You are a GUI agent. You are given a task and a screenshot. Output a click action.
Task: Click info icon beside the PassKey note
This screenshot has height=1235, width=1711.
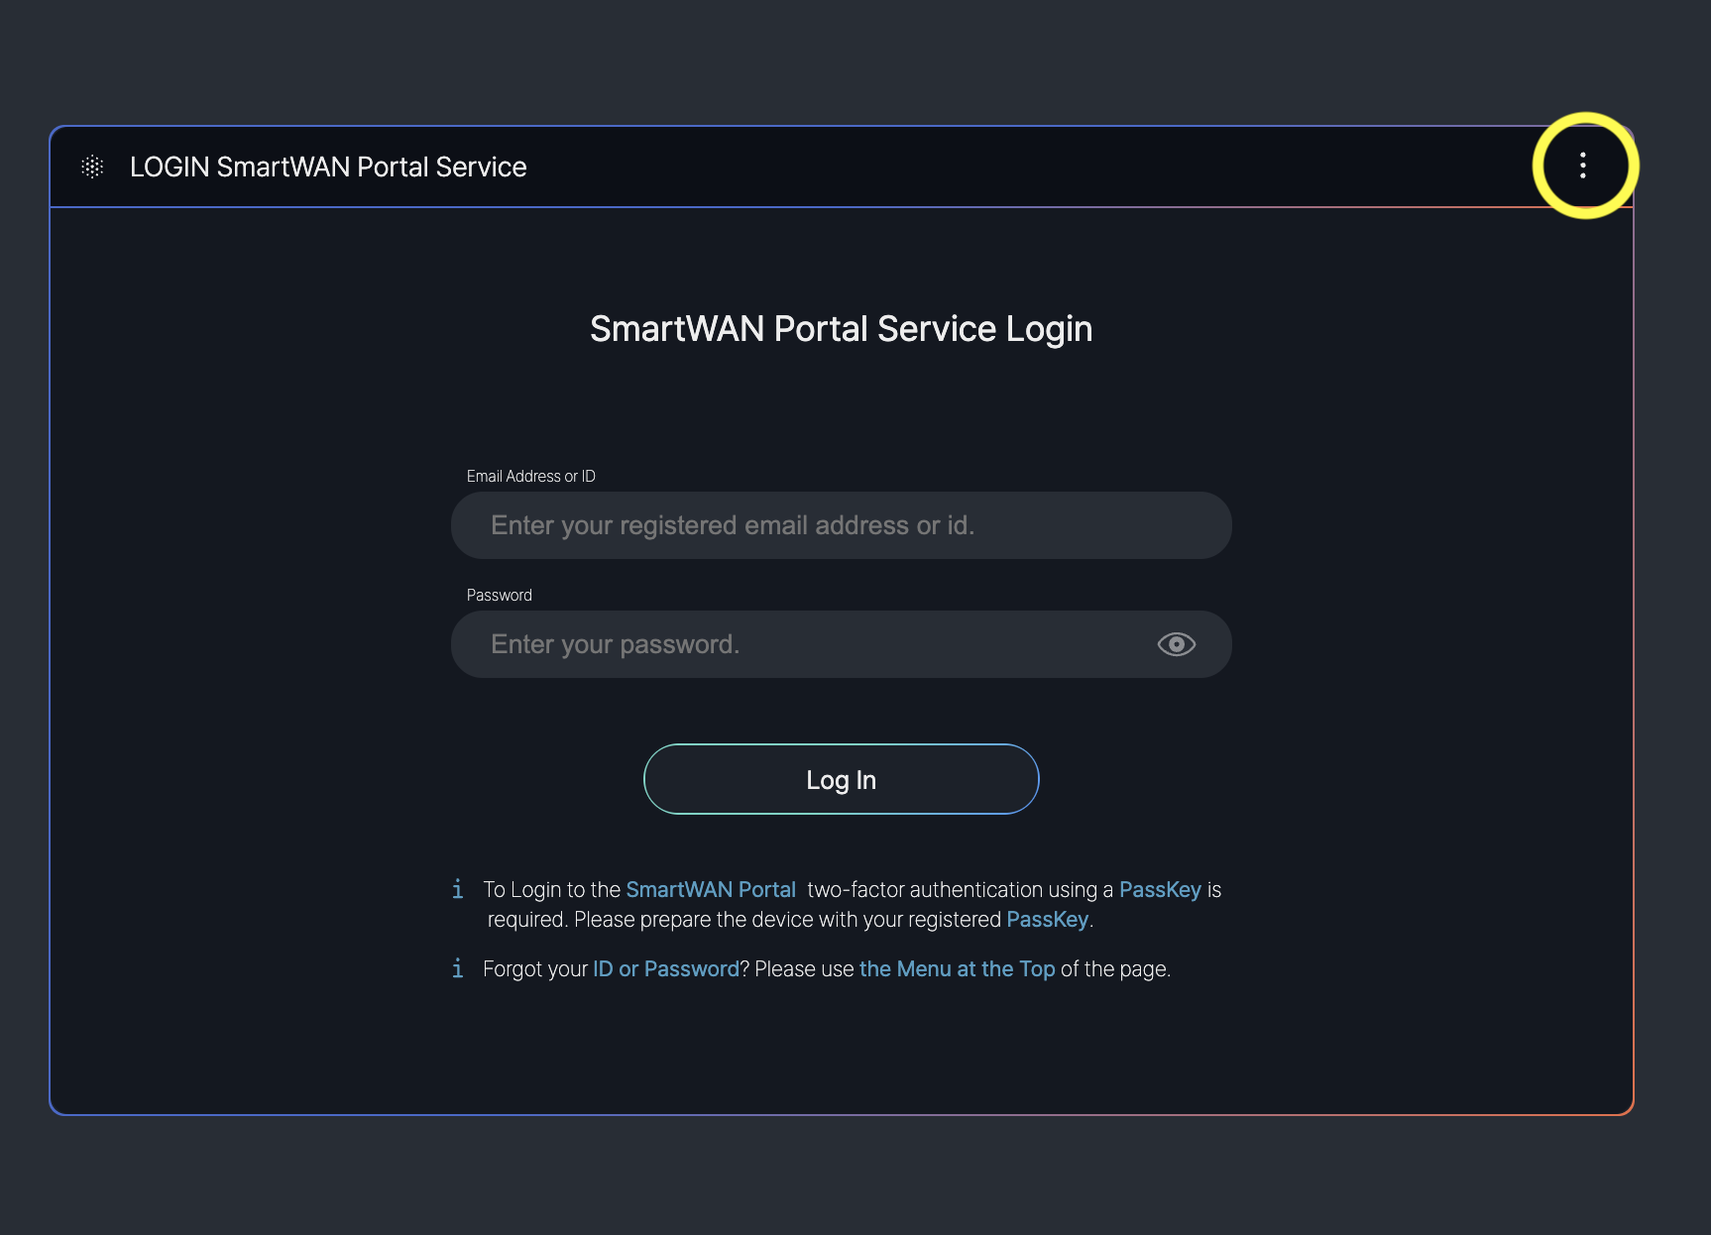(457, 889)
